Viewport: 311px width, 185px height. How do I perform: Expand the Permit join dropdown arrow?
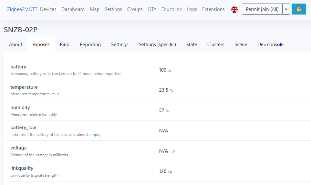pos(286,9)
